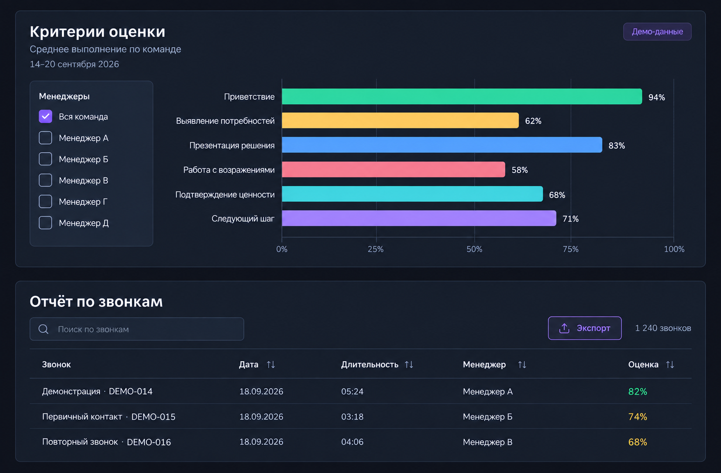The image size is (721, 473).
Task: Click duration 05:24
Action: tap(352, 392)
